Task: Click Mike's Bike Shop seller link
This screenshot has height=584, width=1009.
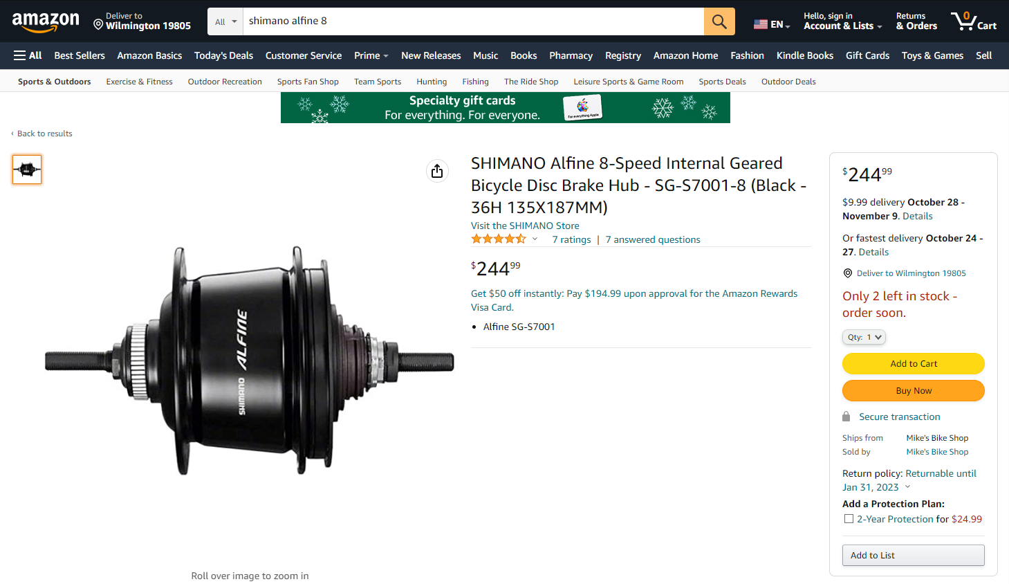Action: coord(937,452)
